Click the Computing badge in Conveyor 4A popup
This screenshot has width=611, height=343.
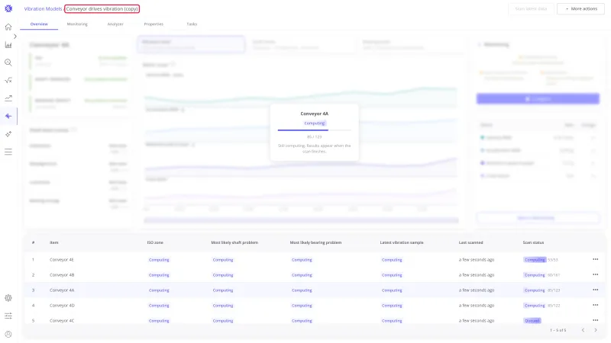tap(315, 123)
